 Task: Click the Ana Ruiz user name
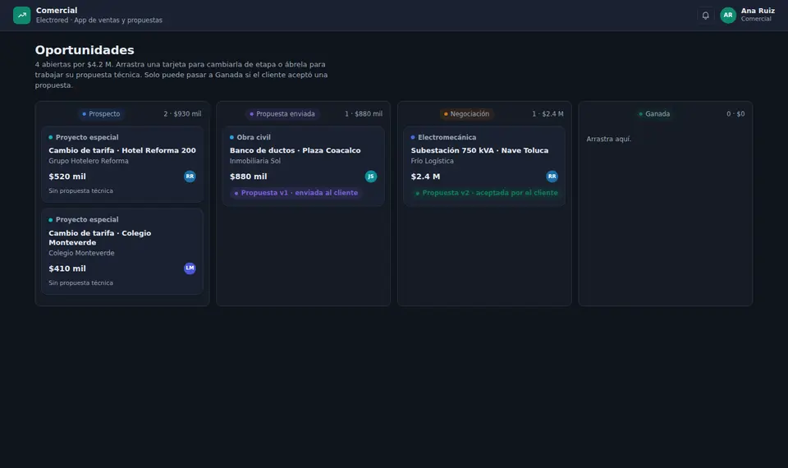click(758, 11)
